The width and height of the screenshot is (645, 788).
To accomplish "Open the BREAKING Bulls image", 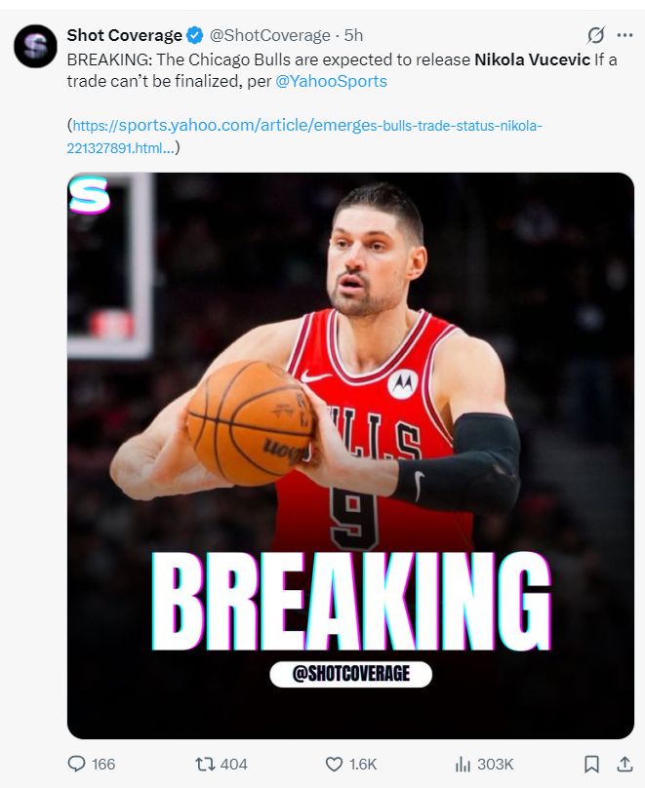I will (350, 455).
